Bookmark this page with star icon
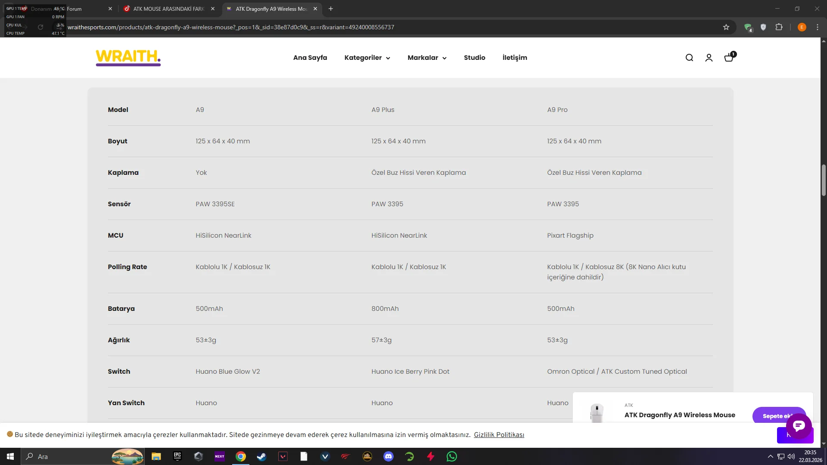Viewport: 827px width, 465px height. [x=726, y=27]
